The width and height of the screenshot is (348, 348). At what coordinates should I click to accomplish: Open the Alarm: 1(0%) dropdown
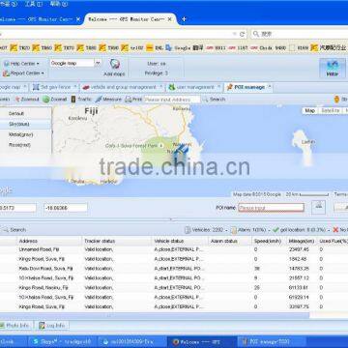click(250, 230)
